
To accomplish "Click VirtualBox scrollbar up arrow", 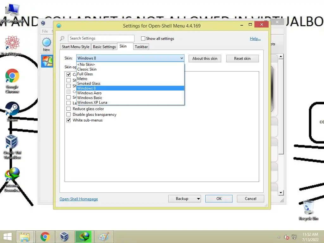I will [281, 56].
